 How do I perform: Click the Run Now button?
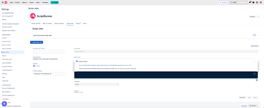(x=242, y=97)
